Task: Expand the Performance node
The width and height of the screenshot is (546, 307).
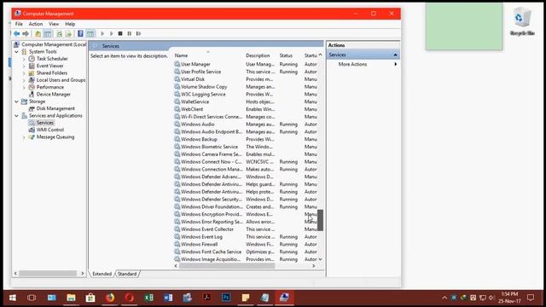Action: pyautogui.click(x=24, y=87)
